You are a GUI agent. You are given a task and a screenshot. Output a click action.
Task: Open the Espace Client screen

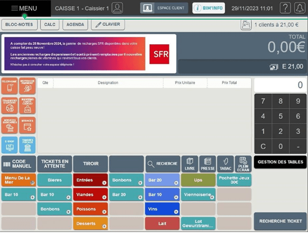[164, 8]
